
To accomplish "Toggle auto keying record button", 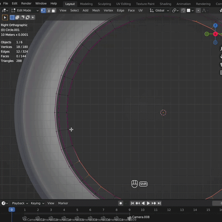I will [120, 203].
